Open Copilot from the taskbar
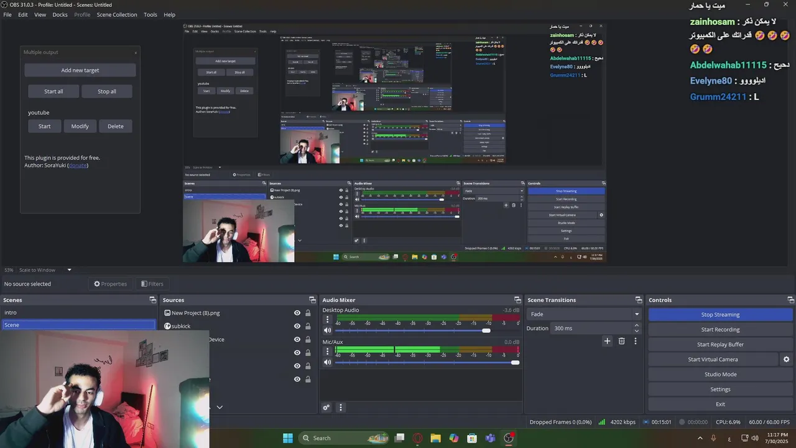This screenshot has height=448, width=796. point(454,438)
